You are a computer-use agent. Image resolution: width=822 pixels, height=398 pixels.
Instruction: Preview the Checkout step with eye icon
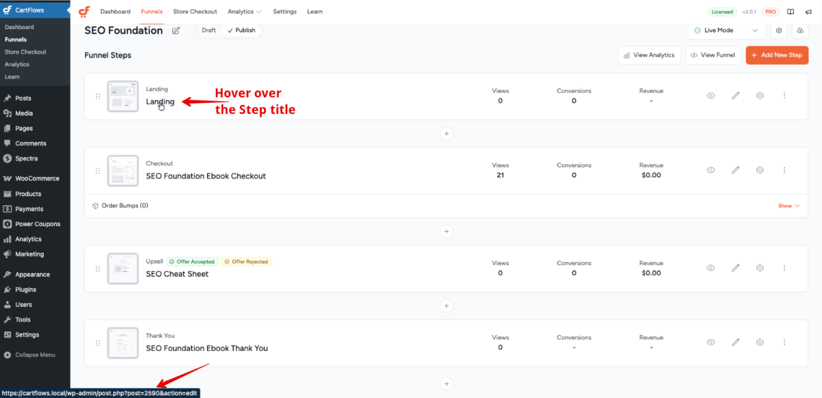click(x=711, y=170)
